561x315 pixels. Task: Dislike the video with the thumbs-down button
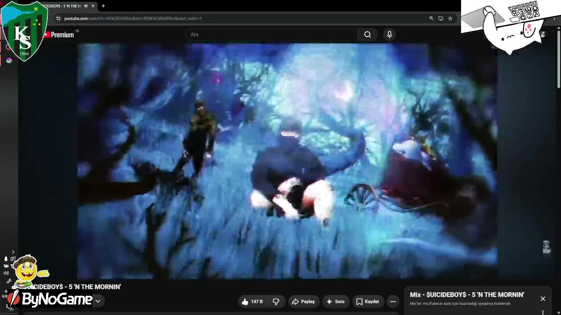coord(276,301)
